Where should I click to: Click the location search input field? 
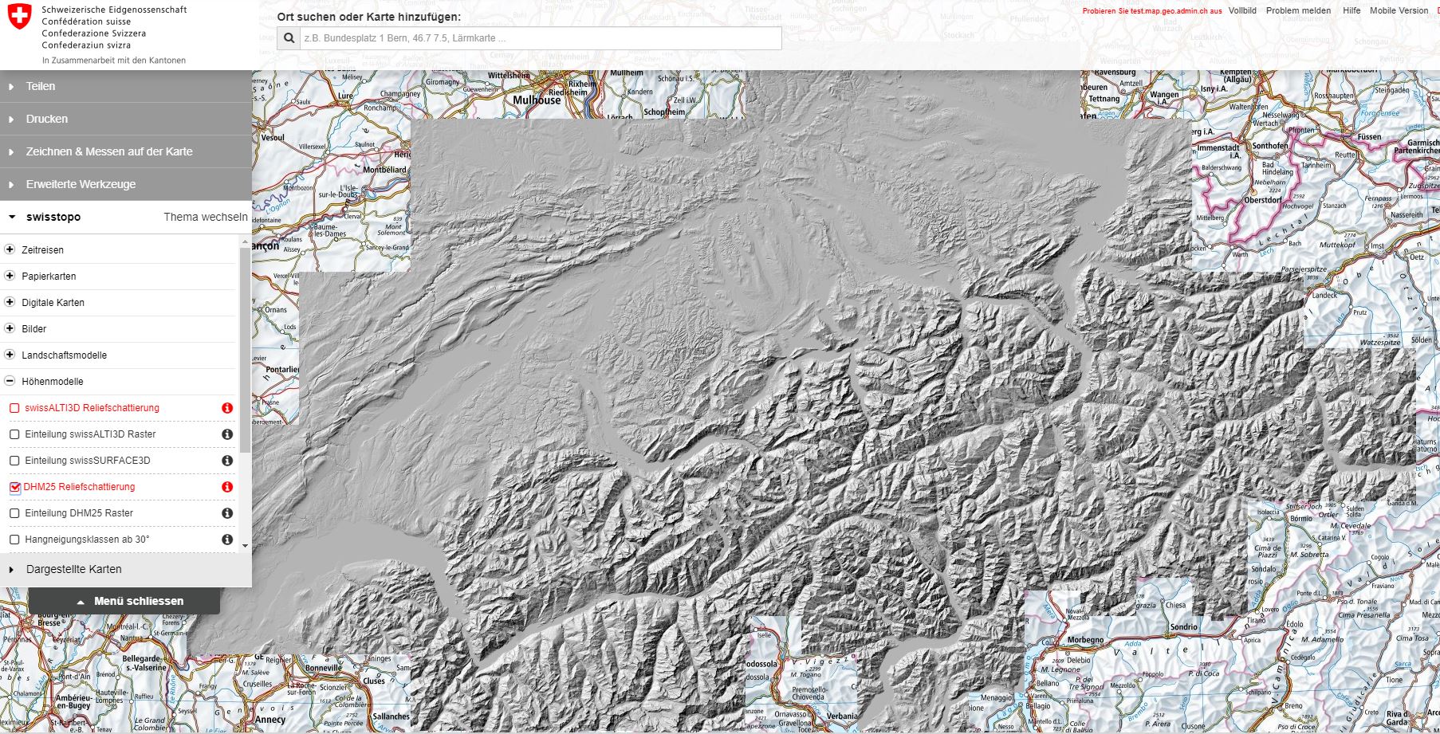click(x=540, y=38)
